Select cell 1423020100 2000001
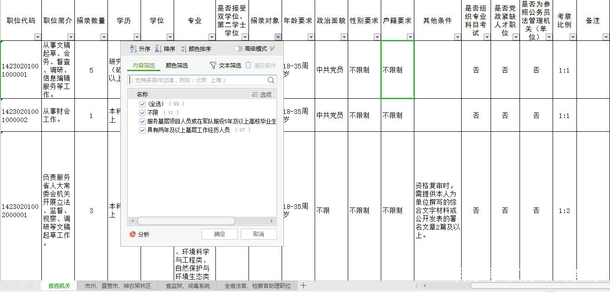This screenshot has height=292, width=610. [x=21, y=210]
